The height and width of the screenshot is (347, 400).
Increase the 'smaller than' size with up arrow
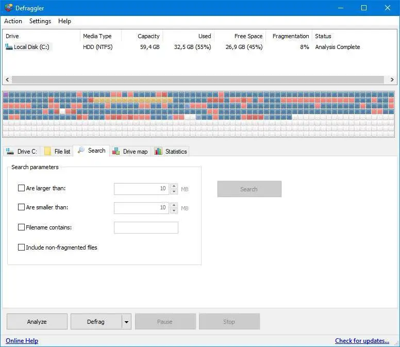(174, 205)
